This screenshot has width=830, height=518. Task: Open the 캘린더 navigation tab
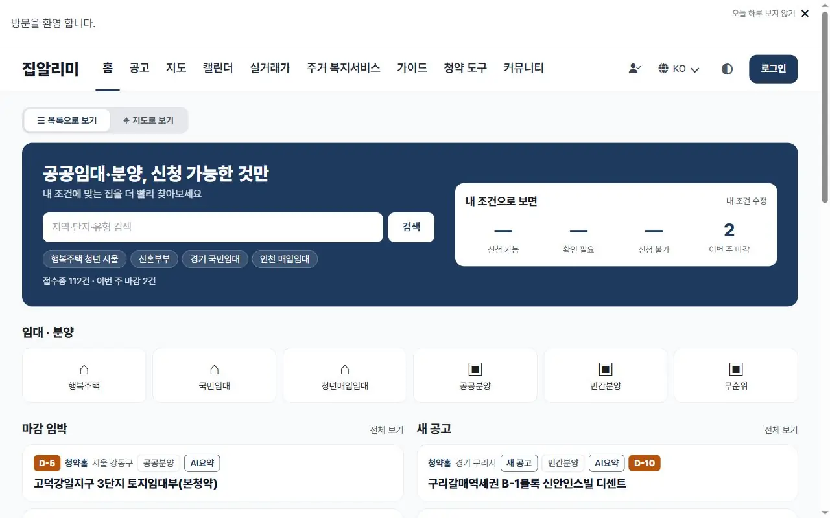pyautogui.click(x=218, y=68)
